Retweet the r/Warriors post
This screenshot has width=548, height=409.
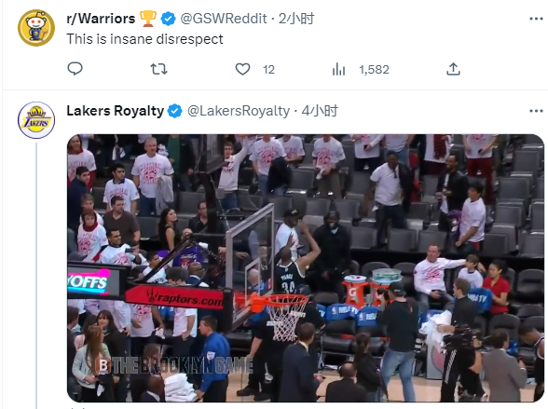point(158,69)
